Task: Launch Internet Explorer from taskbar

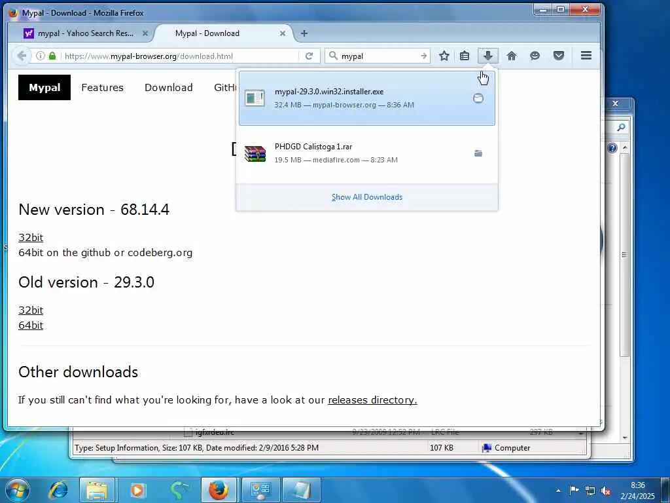Action: pos(58,490)
